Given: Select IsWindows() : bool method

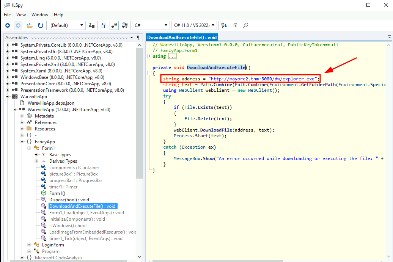Looking at the screenshot, I should pyautogui.click(x=68, y=226).
